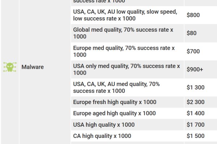
Task: Click USA high quality x 1000 row
Action: point(104,125)
